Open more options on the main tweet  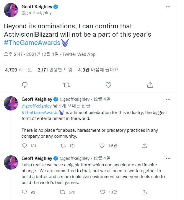[x=168, y=6]
